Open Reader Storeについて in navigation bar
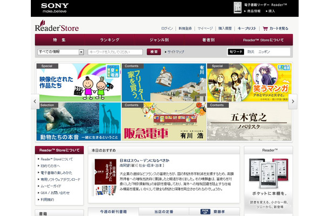Image resolution: width=330 pixels, height=216 pixels. pos(263,40)
